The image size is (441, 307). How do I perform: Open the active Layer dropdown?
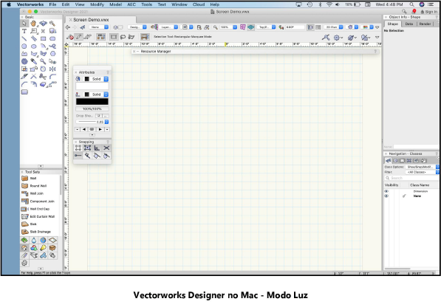(x=169, y=27)
